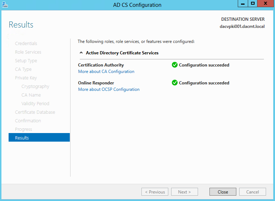Click the Online Responder label
The image size is (275, 201).
[x=96, y=83]
